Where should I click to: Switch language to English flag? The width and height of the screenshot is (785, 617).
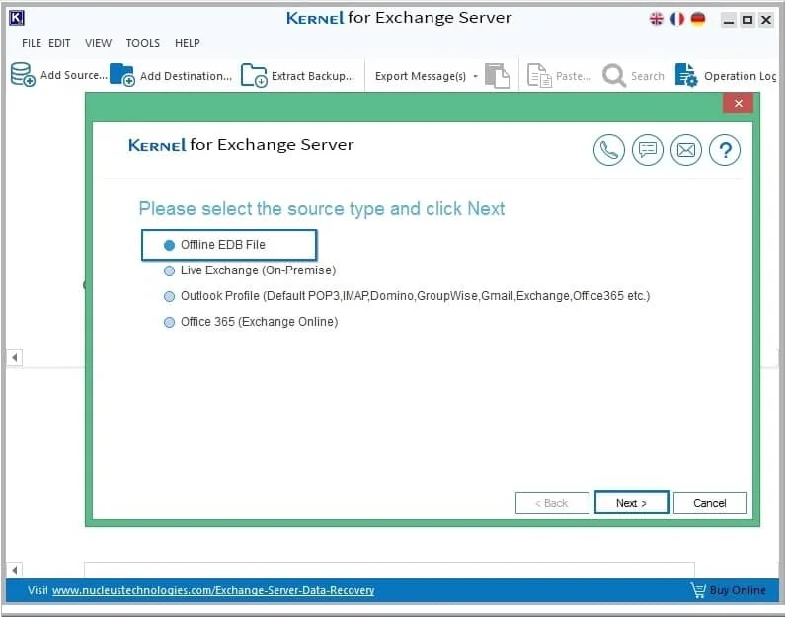[656, 19]
